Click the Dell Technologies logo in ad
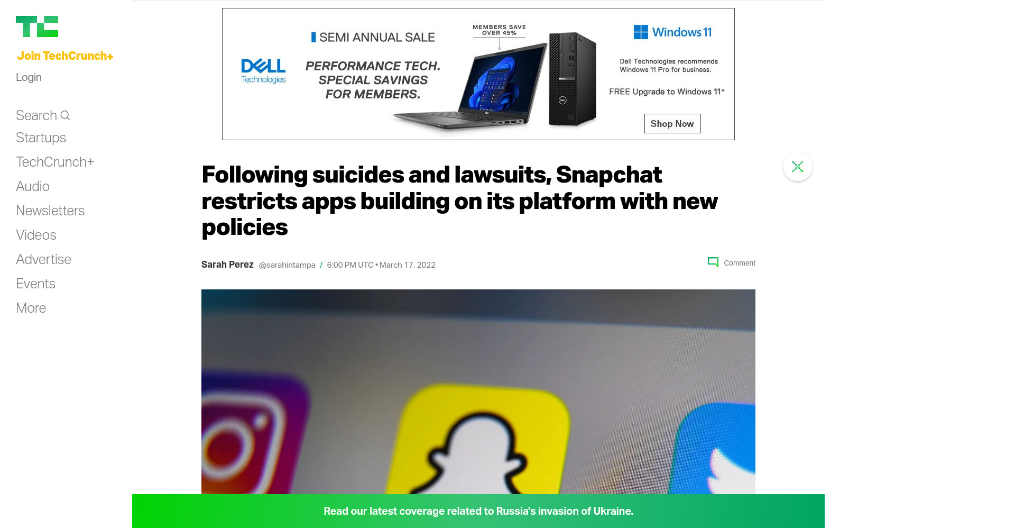Viewport: 1015px width, 528px height. pos(263,71)
